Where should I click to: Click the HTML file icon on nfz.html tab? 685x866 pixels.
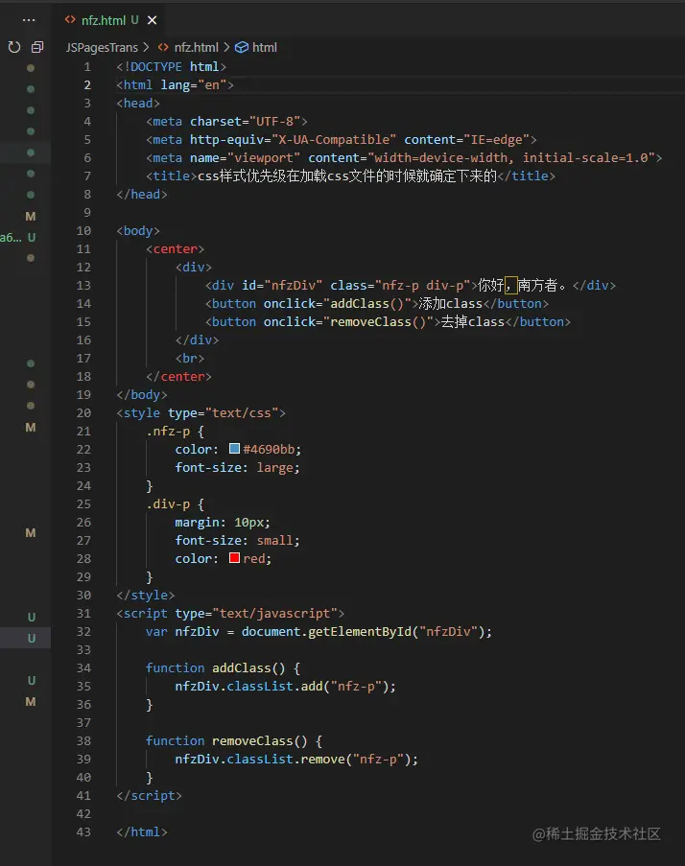(x=70, y=20)
